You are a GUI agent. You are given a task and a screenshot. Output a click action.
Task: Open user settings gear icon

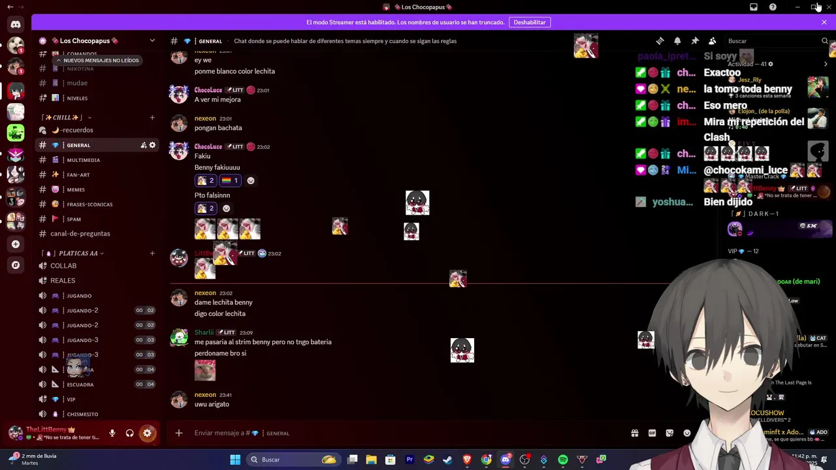pos(147,433)
